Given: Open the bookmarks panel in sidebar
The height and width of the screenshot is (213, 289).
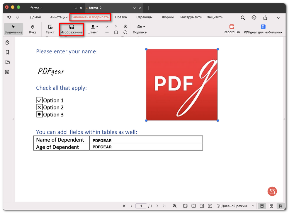Looking at the screenshot, I should pyautogui.click(x=7, y=52).
